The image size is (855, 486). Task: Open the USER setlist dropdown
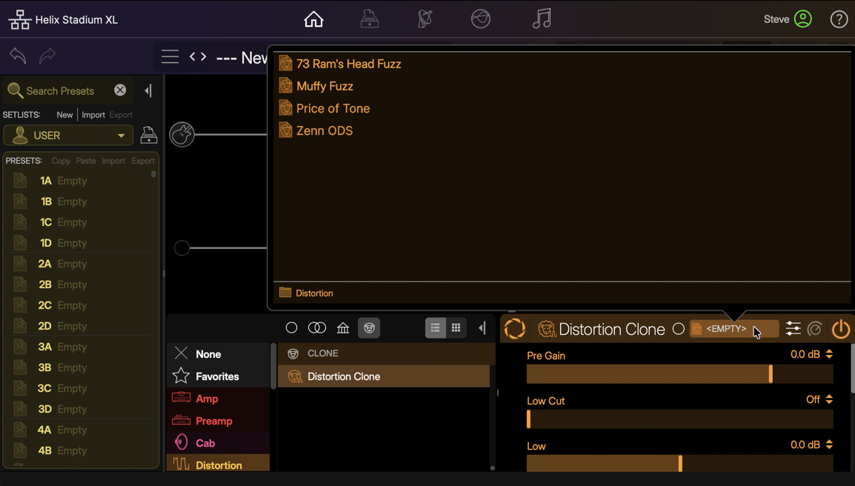68,136
